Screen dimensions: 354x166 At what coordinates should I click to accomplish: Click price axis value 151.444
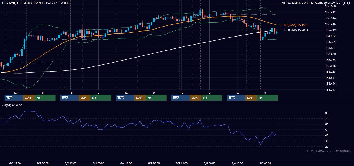pyautogui.click(x=331, y=84)
